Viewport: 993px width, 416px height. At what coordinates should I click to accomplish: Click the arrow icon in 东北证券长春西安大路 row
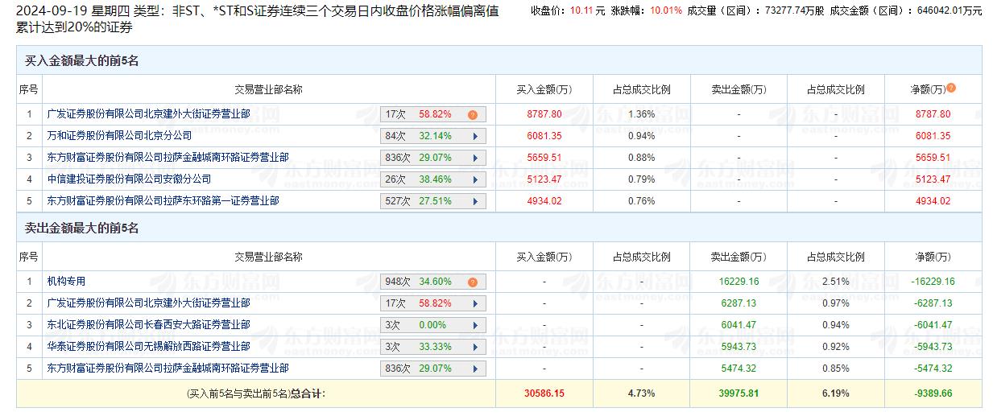[475, 325]
